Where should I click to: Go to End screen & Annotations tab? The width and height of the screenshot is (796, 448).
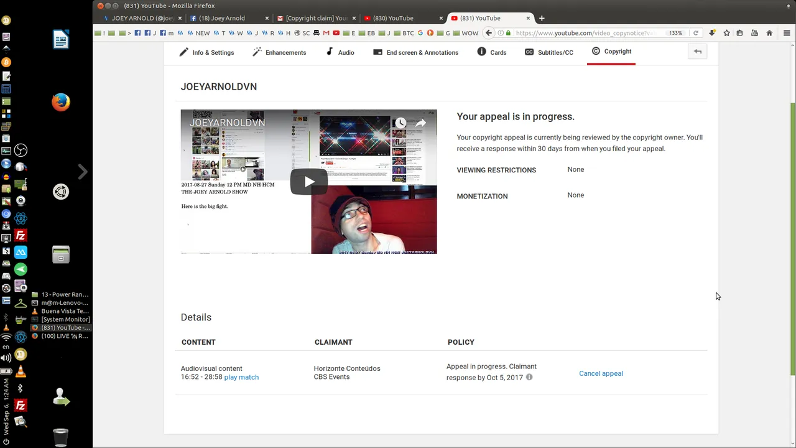[415, 52]
